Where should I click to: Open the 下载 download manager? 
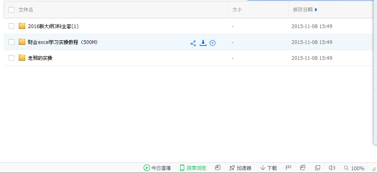pyautogui.click(x=268, y=168)
